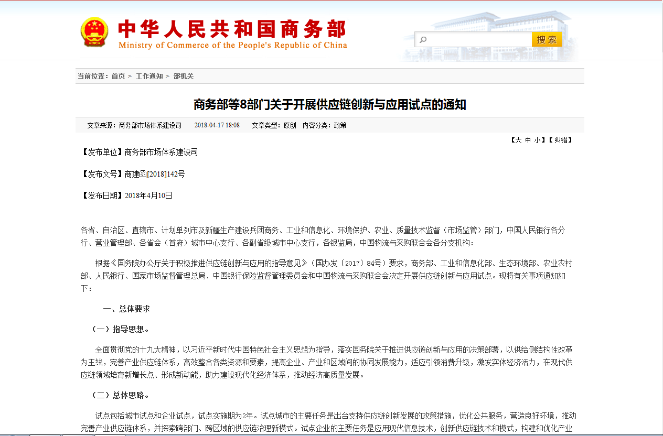Click the 文章类型：原创 label

tap(274, 125)
